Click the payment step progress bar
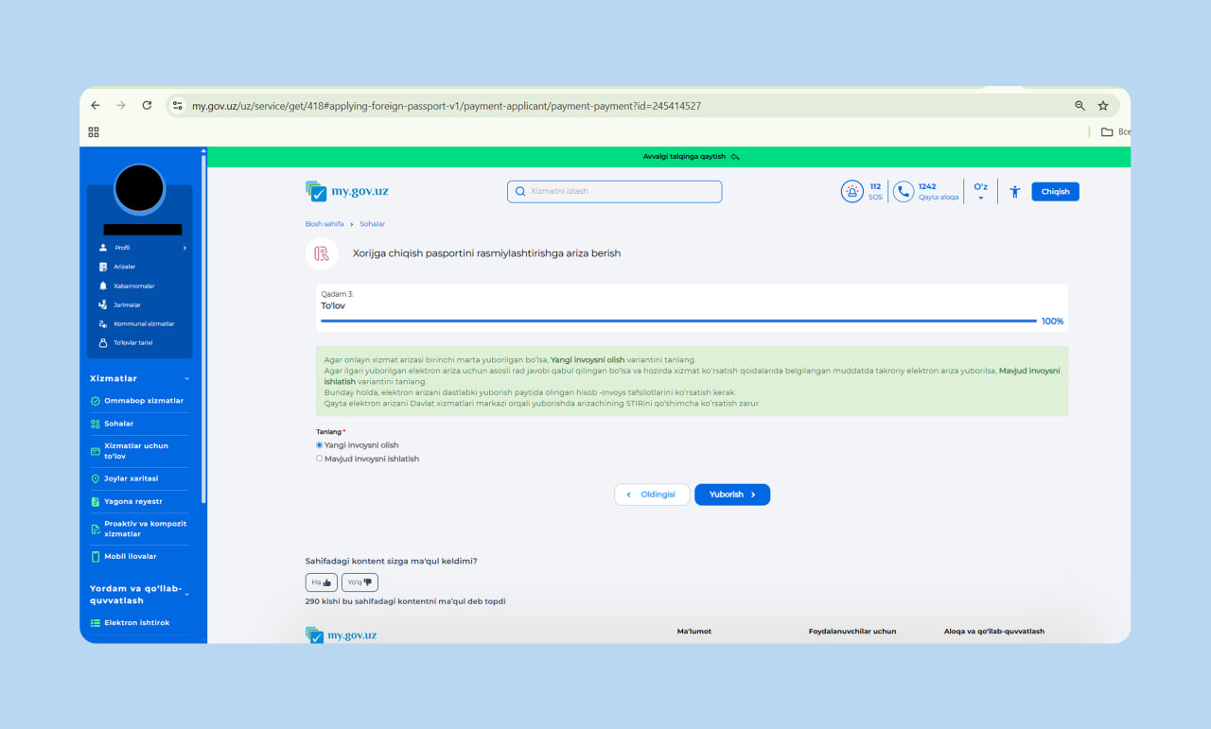 tap(678, 321)
